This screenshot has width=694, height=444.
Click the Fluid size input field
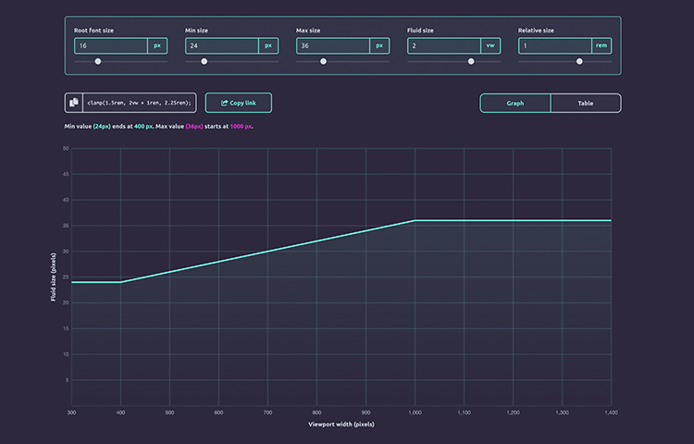(444, 45)
